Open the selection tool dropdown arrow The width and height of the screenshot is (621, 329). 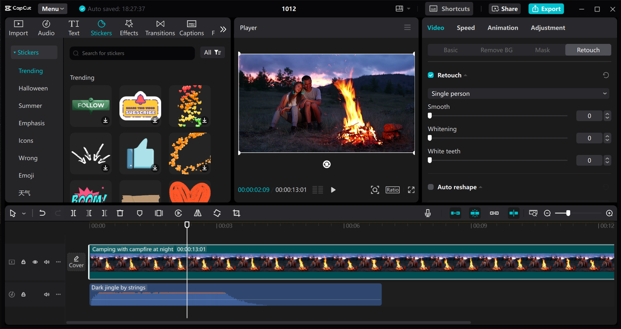pos(24,214)
